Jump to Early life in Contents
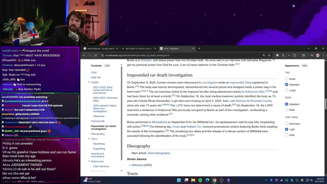Image resolution: width=327 pixels, height=184 pixels. tap(96, 77)
